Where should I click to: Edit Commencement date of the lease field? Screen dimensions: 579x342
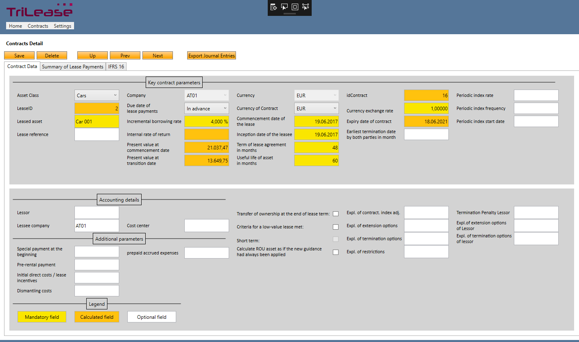(317, 121)
